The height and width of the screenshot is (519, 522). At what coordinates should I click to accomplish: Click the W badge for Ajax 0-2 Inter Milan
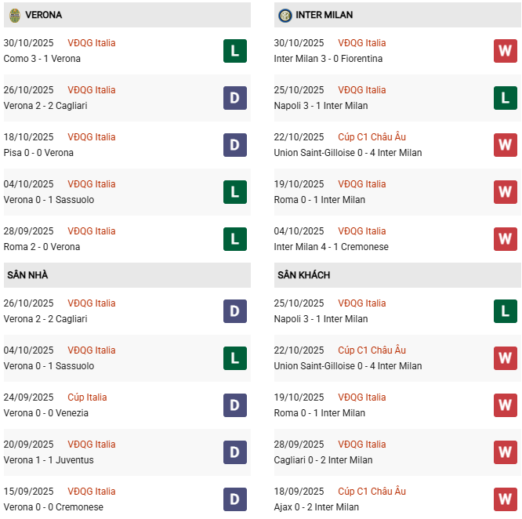coord(505,499)
